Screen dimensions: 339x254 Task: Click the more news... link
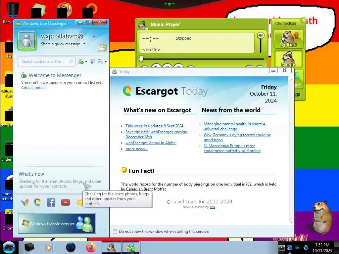tap(137, 149)
